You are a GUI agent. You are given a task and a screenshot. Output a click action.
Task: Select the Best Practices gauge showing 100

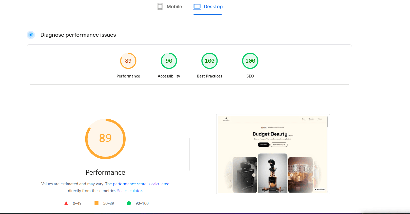[209, 61]
